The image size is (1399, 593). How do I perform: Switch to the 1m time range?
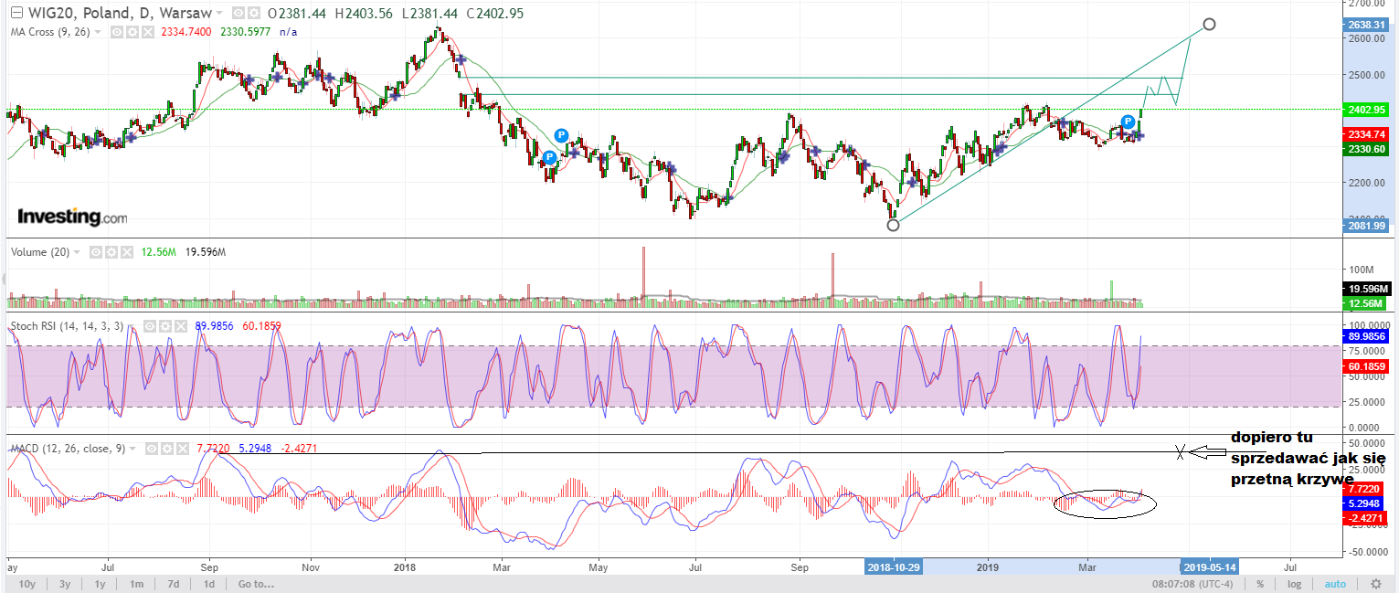[x=135, y=584]
